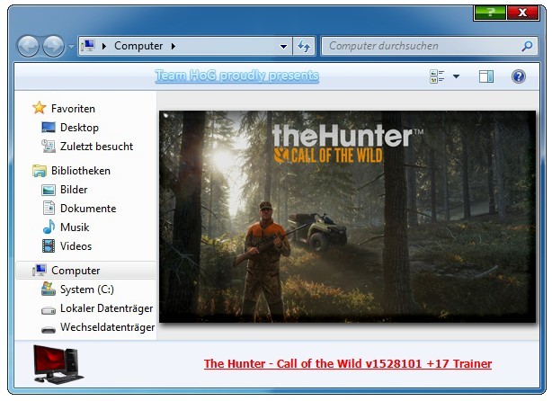The image size is (552, 401).
Task: Select Desktop in the navigation pane
Action: point(79,128)
